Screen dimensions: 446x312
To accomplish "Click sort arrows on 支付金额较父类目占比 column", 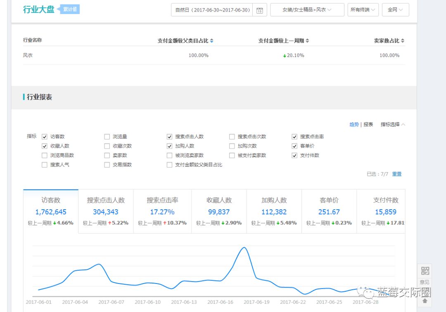I will [211, 40].
